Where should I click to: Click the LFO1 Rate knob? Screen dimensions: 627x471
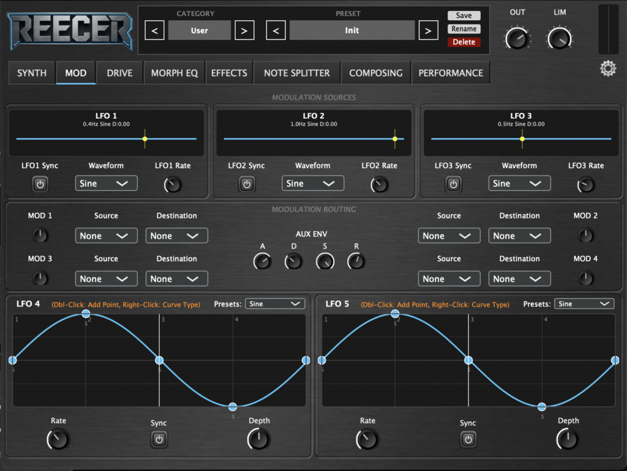pyautogui.click(x=173, y=184)
